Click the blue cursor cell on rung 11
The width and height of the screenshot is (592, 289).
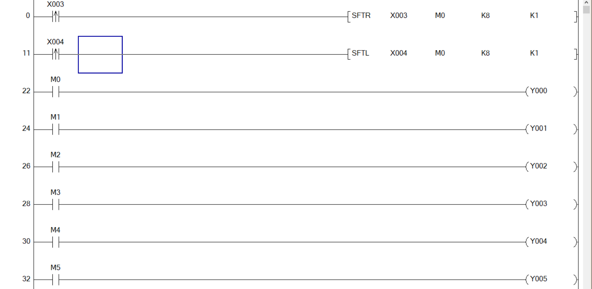[x=100, y=54]
